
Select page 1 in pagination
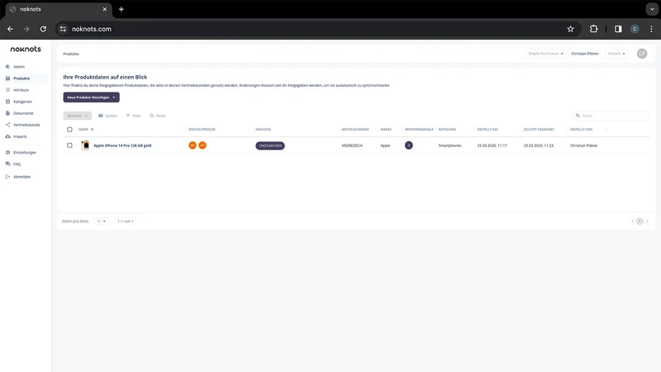[640, 221]
